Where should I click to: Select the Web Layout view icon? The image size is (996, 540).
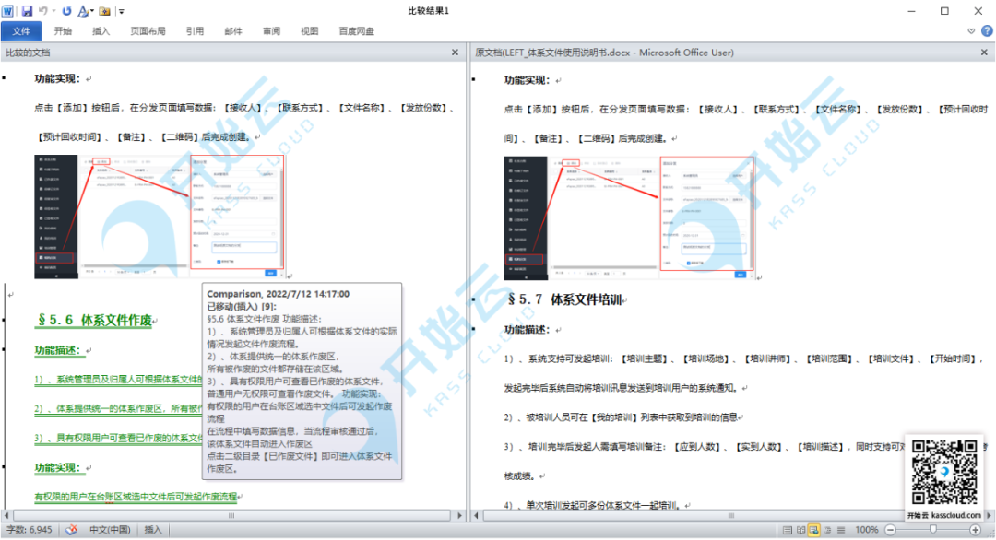[x=814, y=530]
